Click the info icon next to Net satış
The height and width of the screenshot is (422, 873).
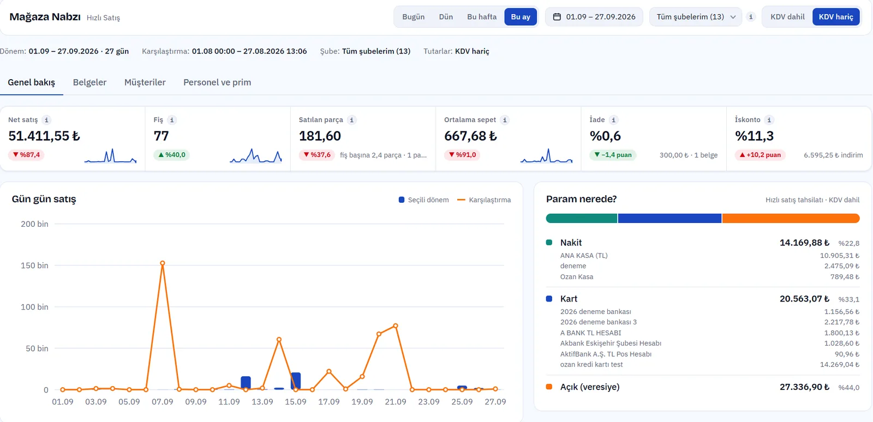pyautogui.click(x=46, y=120)
